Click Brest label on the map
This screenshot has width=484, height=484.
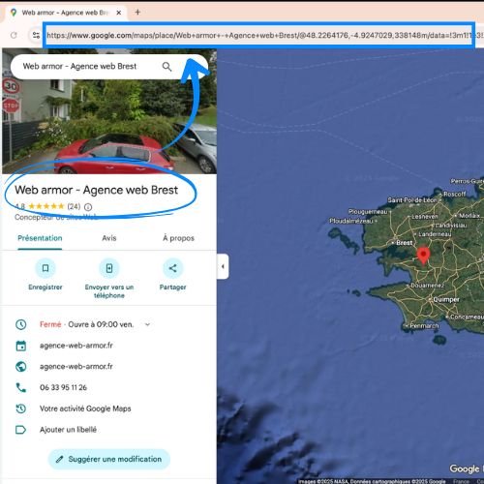click(404, 242)
